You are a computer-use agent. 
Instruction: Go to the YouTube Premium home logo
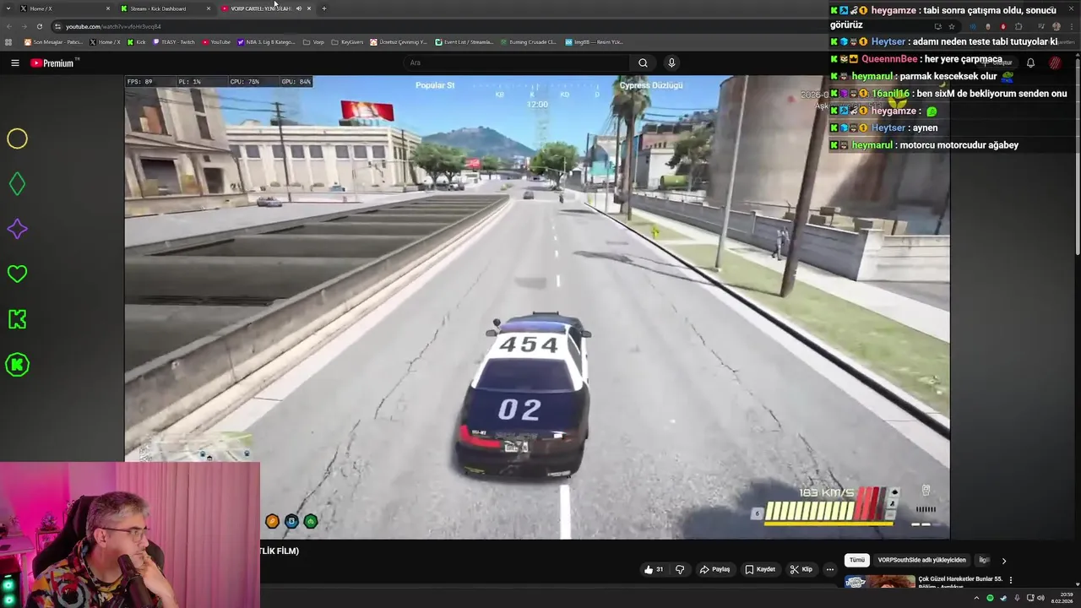(x=54, y=62)
